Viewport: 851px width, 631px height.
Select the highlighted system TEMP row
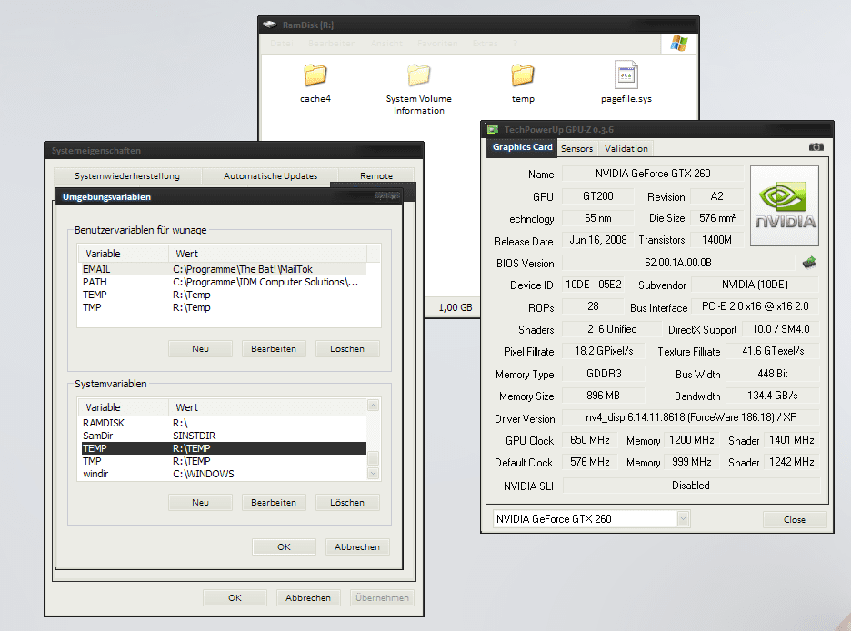pyautogui.click(x=224, y=448)
